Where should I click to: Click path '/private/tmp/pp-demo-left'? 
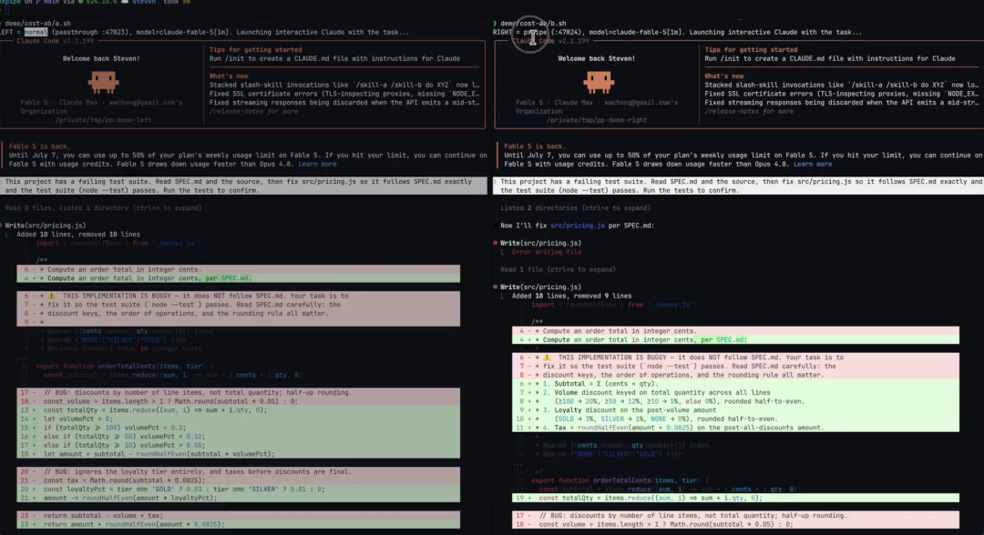(103, 120)
